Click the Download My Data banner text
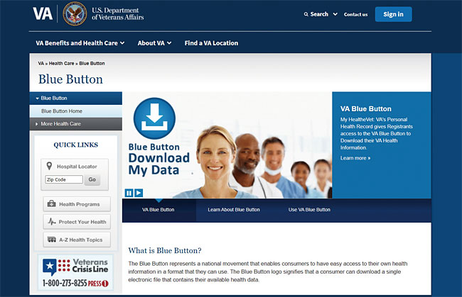Image resolution: width=462 pixels, height=297 pixels. [159, 164]
